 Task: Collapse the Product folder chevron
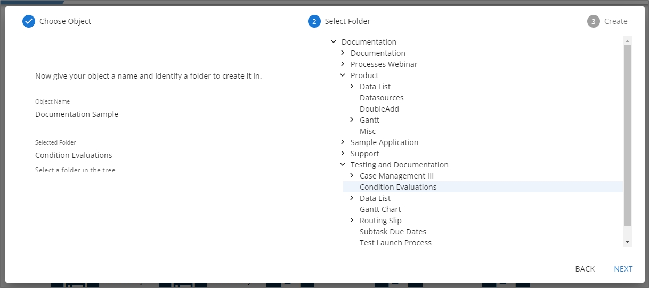click(343, 75)
